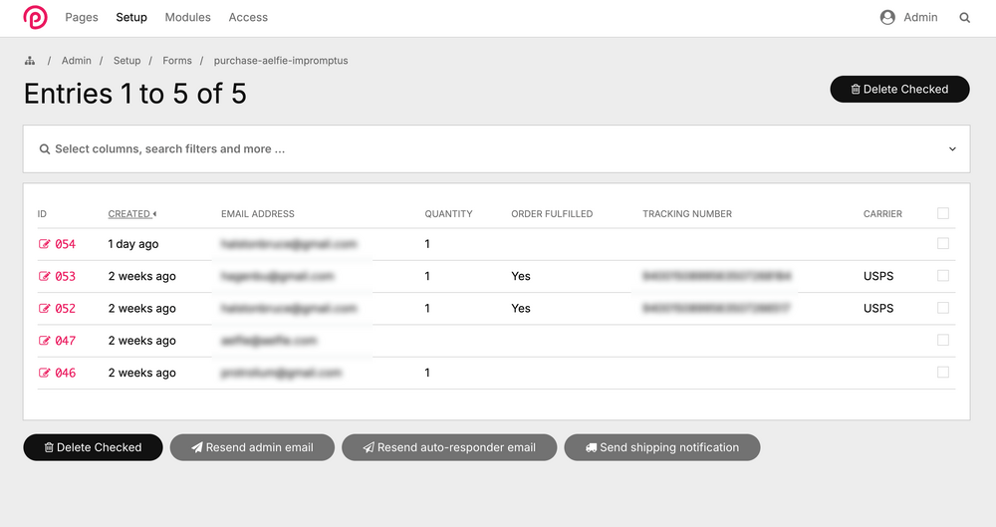Click the ID column header
The image size is (996, 527).
tap(42, 214)
